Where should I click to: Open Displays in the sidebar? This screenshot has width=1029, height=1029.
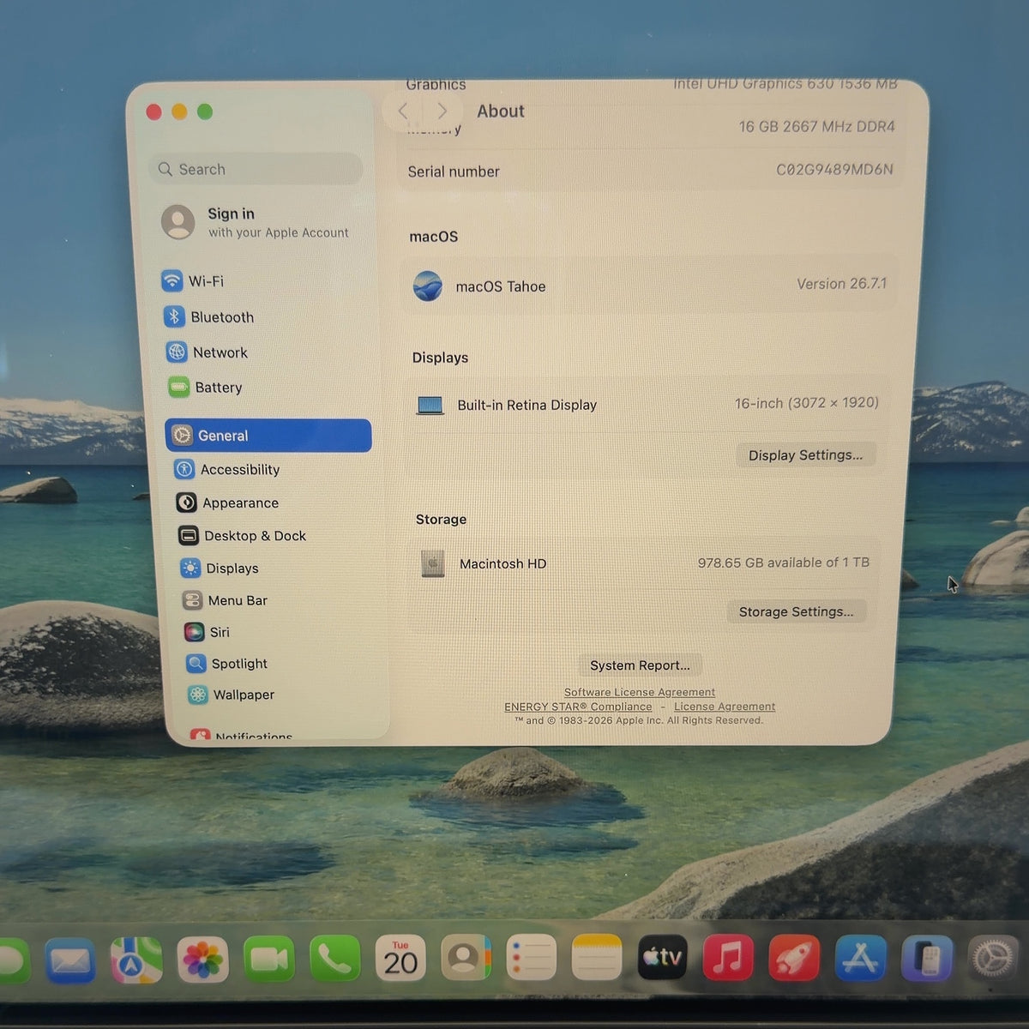[220, 568]
